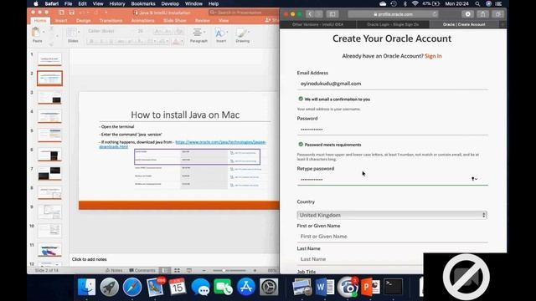Image resolution: width=536 pixels, height=301 pixels.
Task: Open Safari compass icon in Dock
Action: [132, 287]
